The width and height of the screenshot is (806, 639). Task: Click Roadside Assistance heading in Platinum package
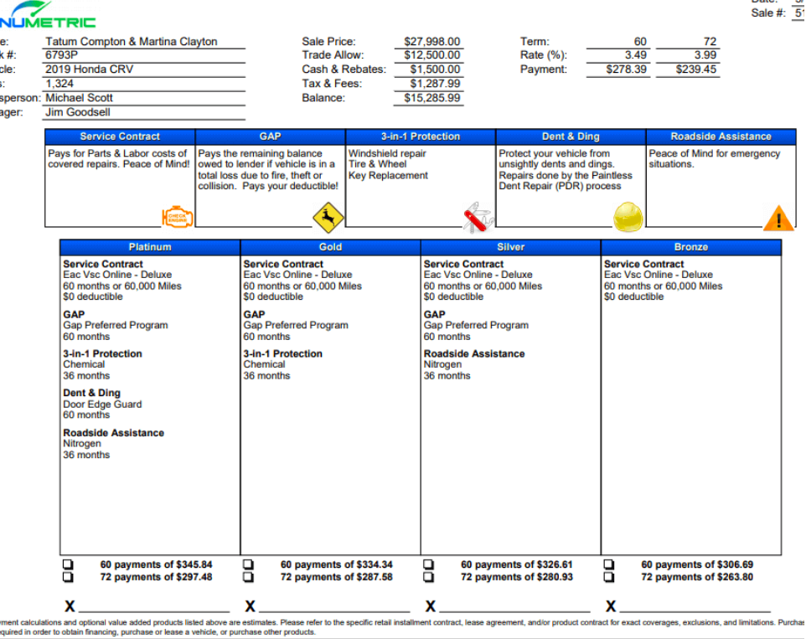coord(114,433)
